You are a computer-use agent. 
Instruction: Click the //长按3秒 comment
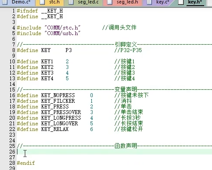point(128,118)
